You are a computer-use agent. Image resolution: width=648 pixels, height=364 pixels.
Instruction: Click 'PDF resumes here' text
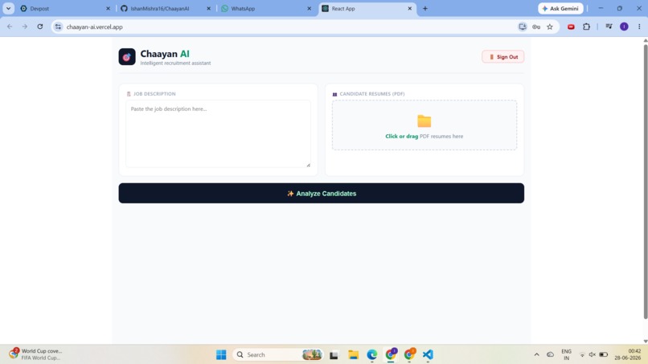[x=441, y=137]
